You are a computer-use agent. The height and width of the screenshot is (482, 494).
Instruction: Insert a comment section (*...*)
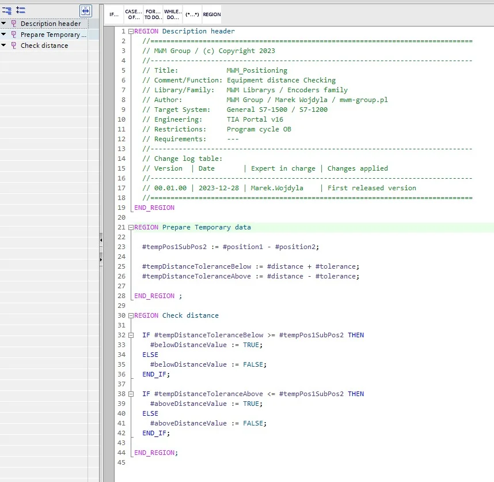(x=192, y=14)
